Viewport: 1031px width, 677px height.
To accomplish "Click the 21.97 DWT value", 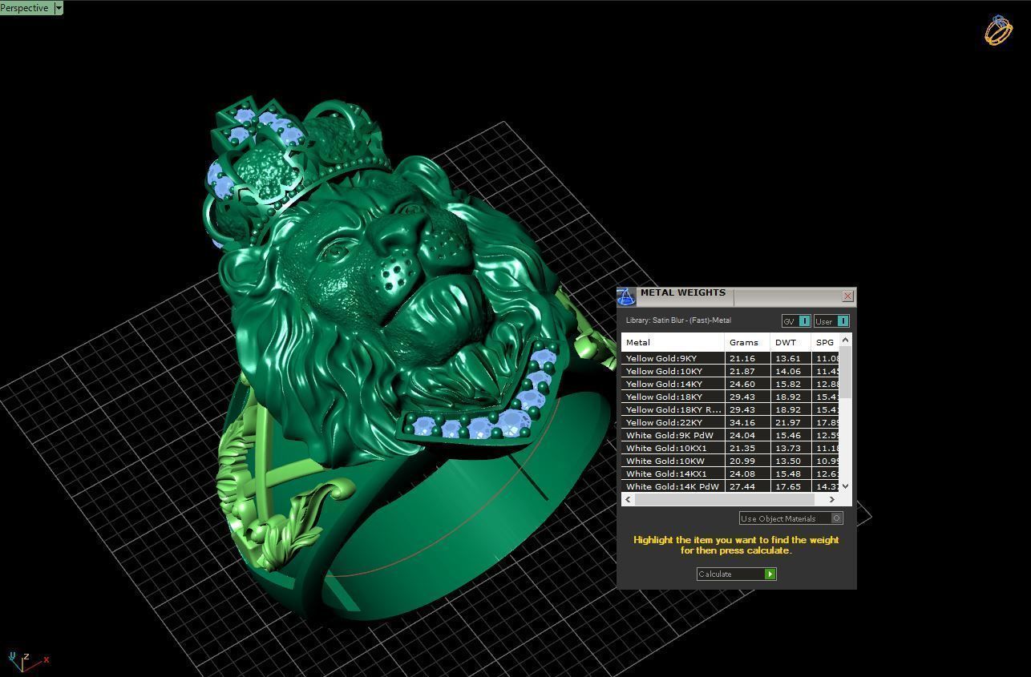I will click(x=787, y=422).
